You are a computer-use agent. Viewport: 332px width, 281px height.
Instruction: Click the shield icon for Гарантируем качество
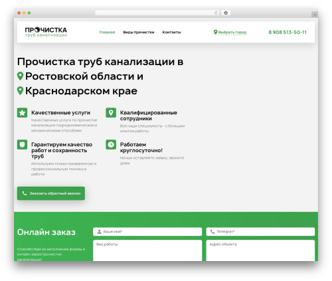point(22,145)
